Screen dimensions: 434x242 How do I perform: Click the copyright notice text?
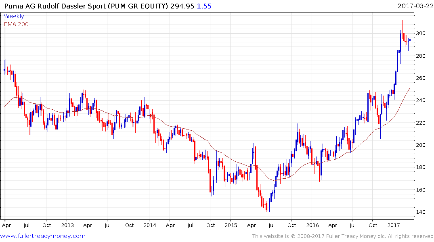[x=343, y=236]
